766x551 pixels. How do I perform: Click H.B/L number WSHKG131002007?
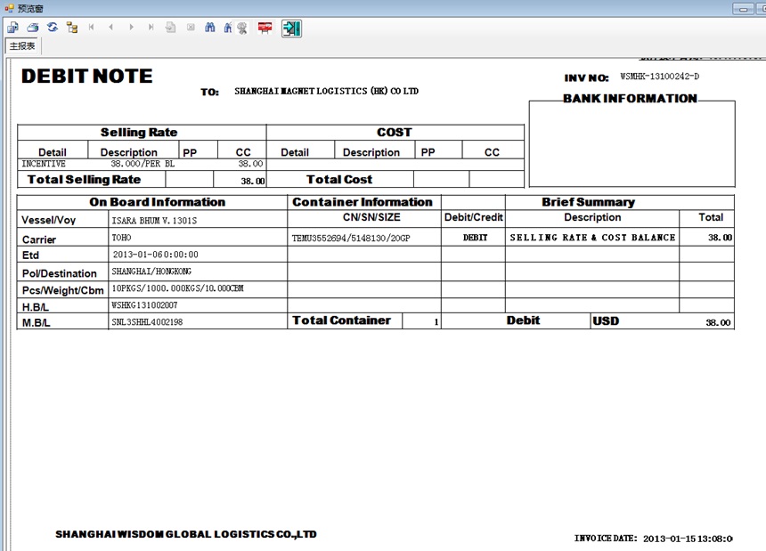pos(144,305)
